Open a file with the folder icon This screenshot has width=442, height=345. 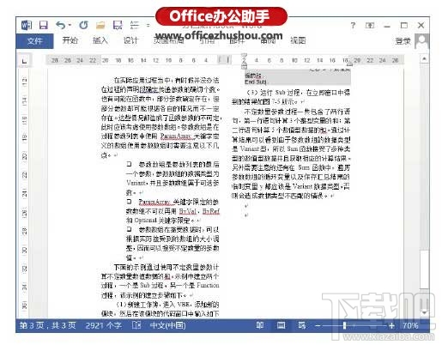100,26
